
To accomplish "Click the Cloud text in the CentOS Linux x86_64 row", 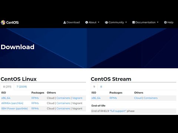I will coord(50,98).
